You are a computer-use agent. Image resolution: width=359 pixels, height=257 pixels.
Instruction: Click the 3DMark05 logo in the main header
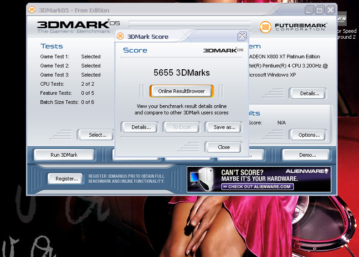78,26
